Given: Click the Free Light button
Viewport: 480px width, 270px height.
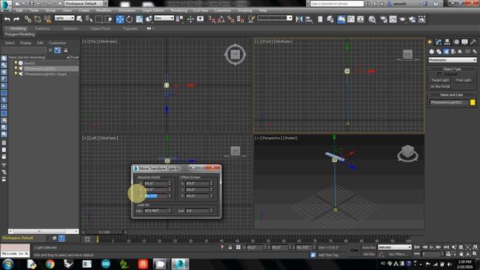Looking at the screenshot, I should 463,80.
